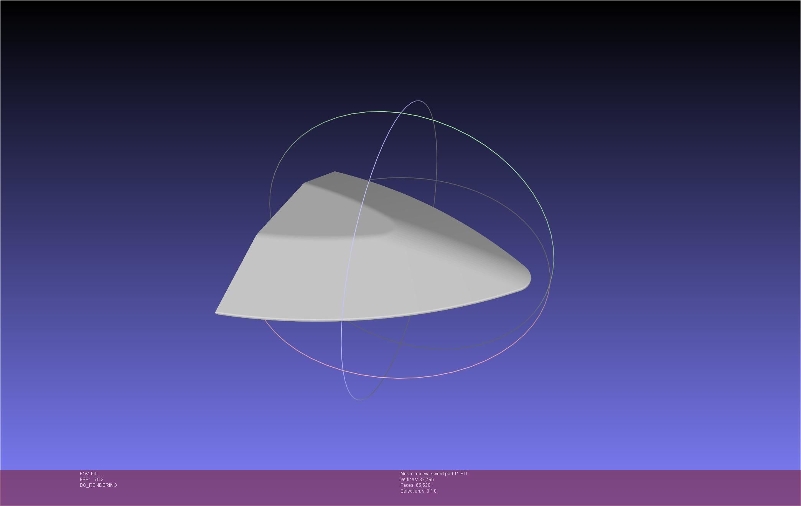Viewport: 801px width, 506px height.
Task: Click the FPS counter text
Action: pos(91,480)
